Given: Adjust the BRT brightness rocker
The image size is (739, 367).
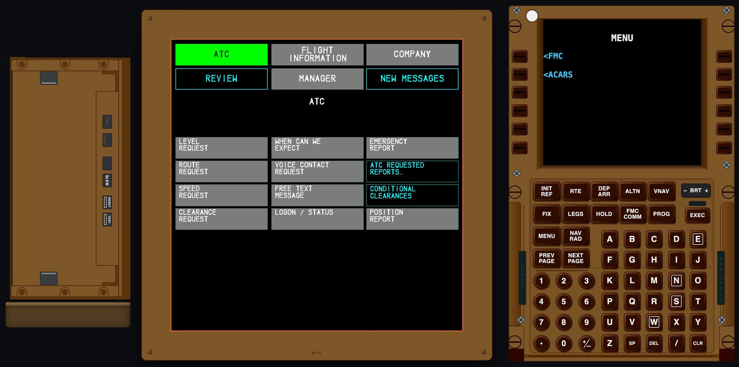Looking at the screenshot, I should tap(696, 191).
